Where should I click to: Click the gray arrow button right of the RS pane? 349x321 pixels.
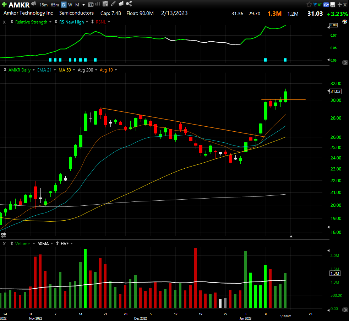pos(345,63)
